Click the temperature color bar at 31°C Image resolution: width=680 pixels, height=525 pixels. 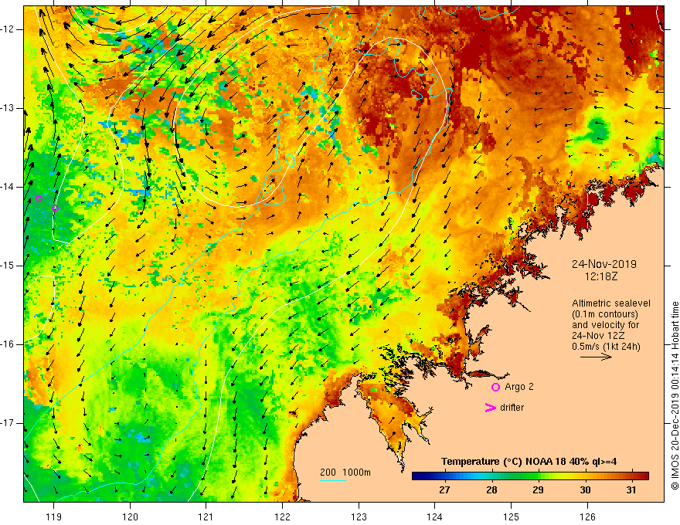632,476
